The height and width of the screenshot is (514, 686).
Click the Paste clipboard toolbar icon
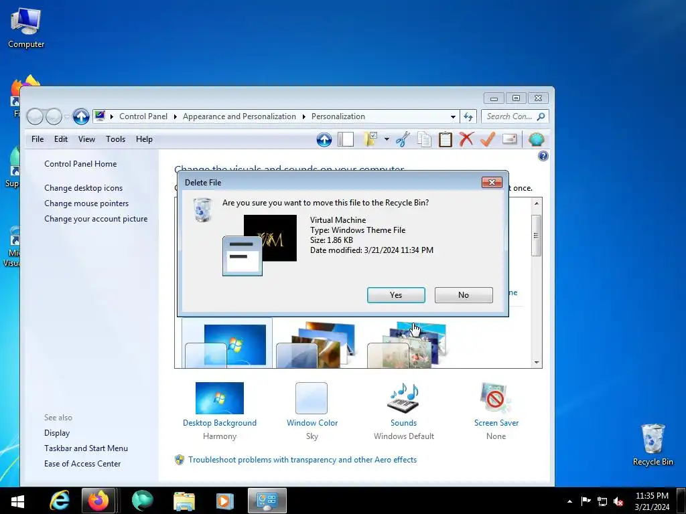(x=445, y=139)
